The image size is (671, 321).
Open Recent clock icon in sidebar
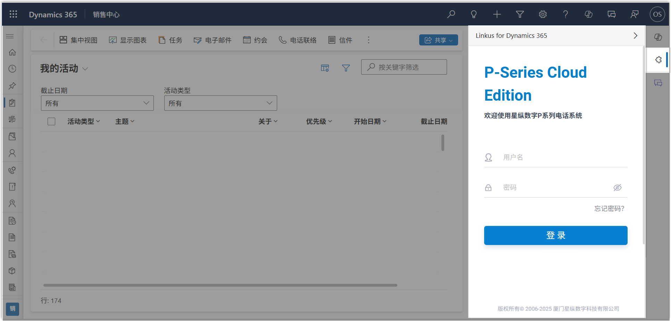pos(12,69)
